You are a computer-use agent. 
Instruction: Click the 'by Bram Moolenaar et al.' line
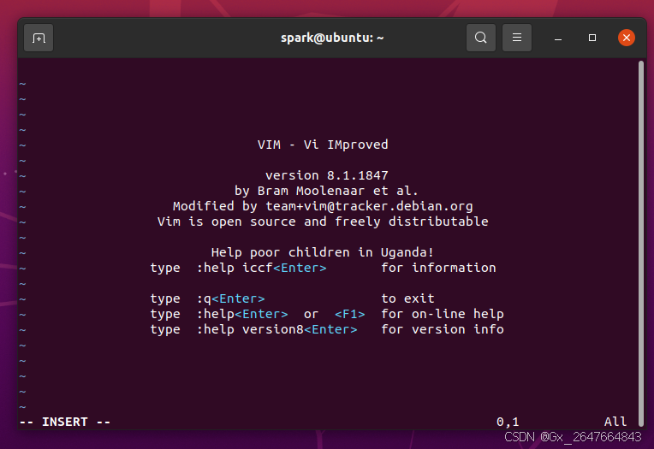click(326, 191)
